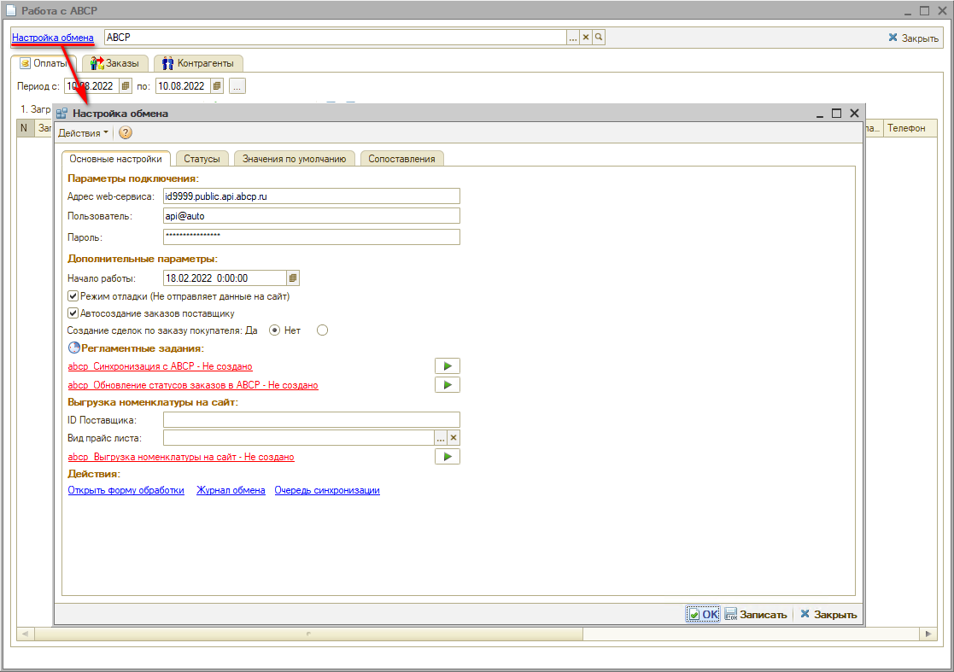Viewport: 954px width, 672px height.
Task: Click the ID Поставщика input field
Action: point(312,419)
